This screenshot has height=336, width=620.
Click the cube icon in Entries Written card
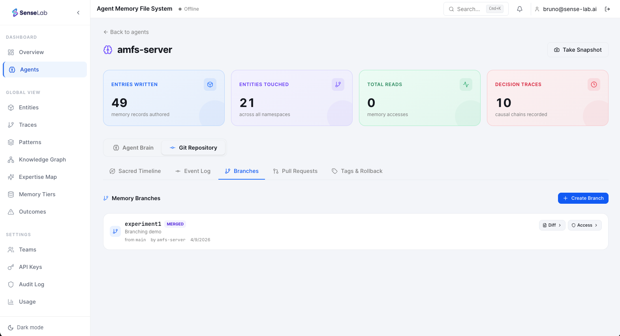click(210, 84)
